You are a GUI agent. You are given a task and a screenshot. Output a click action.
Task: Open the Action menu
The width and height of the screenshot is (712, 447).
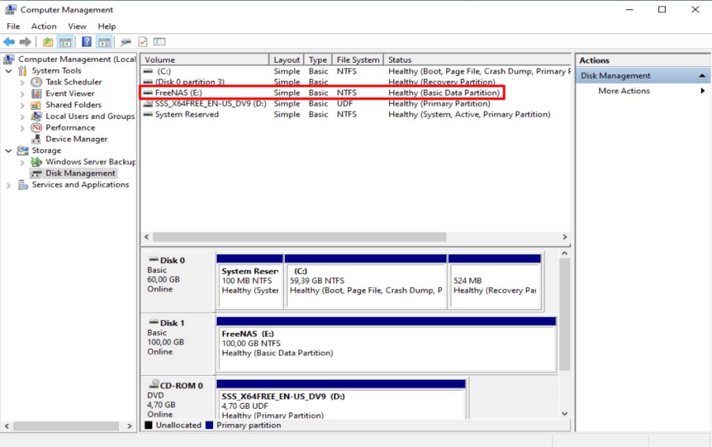[x=44, y=26]
